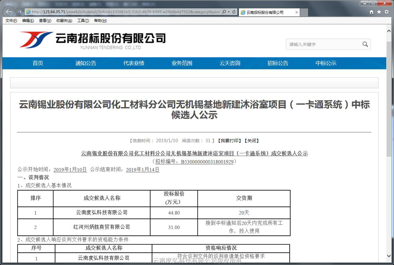Image resolution: width=394 pixels, height=265 pixels.
Task: Click the vertical scrollbar thumb
Action: point(389,99)
